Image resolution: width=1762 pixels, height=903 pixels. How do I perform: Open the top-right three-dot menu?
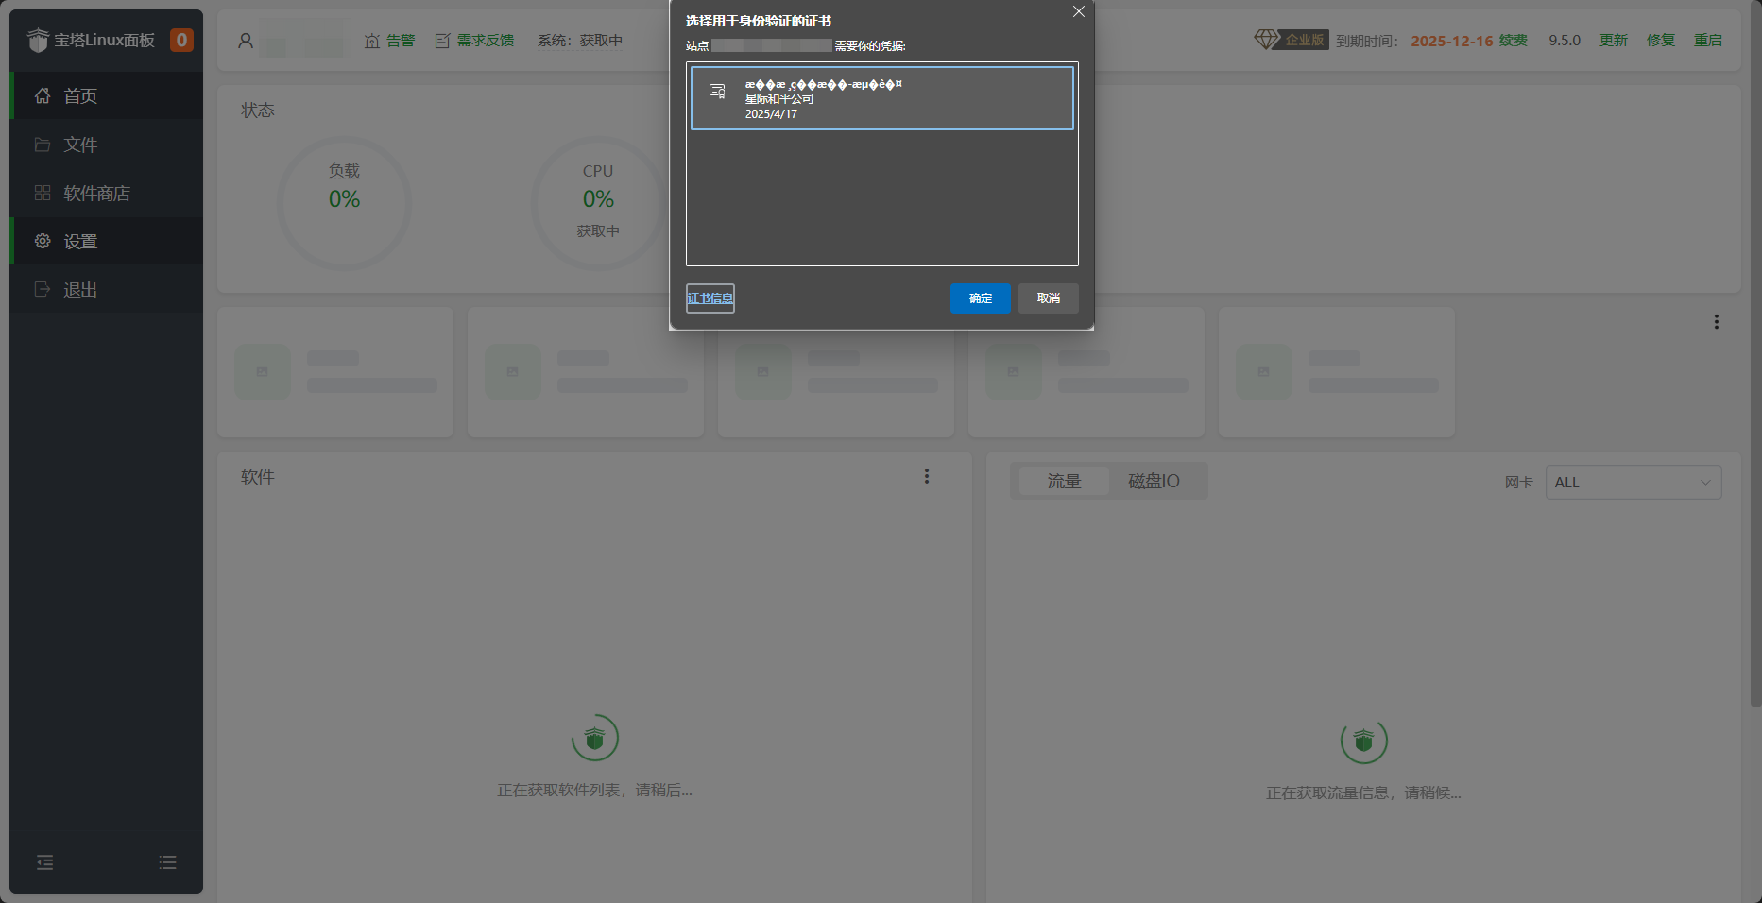[1717, 322]
